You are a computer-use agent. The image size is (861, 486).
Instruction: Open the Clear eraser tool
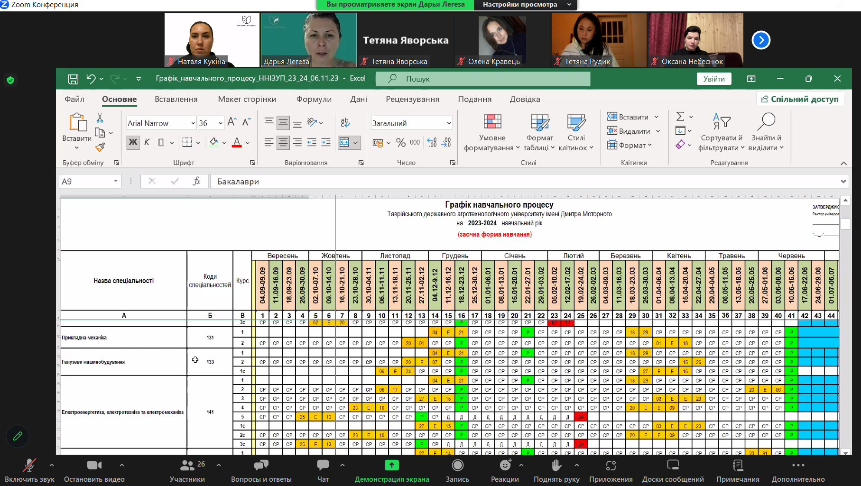[x=680, y=145]
